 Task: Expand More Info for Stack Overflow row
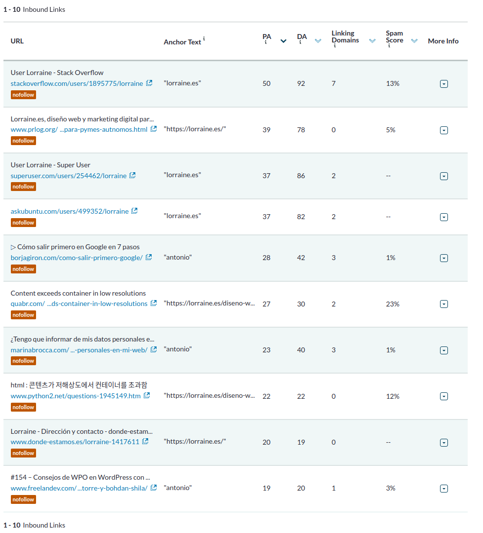[443, 84]
